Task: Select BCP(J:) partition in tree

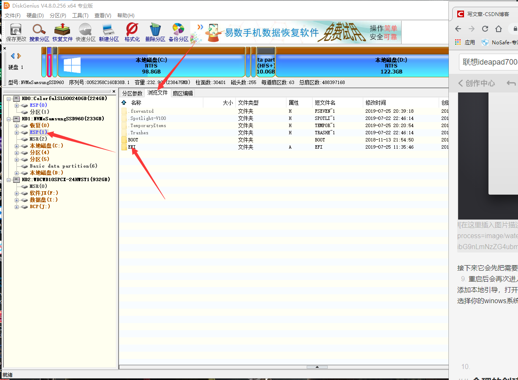Action: (x=40, y=206)
